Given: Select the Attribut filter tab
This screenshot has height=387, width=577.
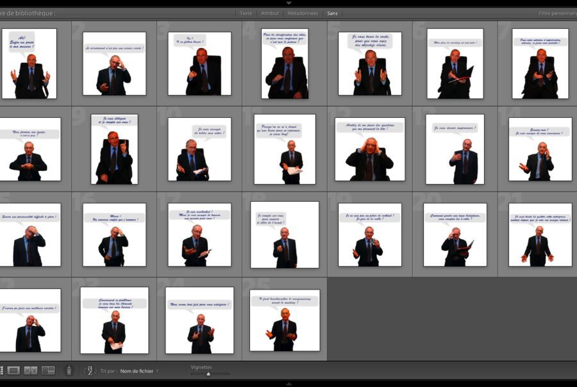Looking at the screenshot, I should [x=270, y=13].
